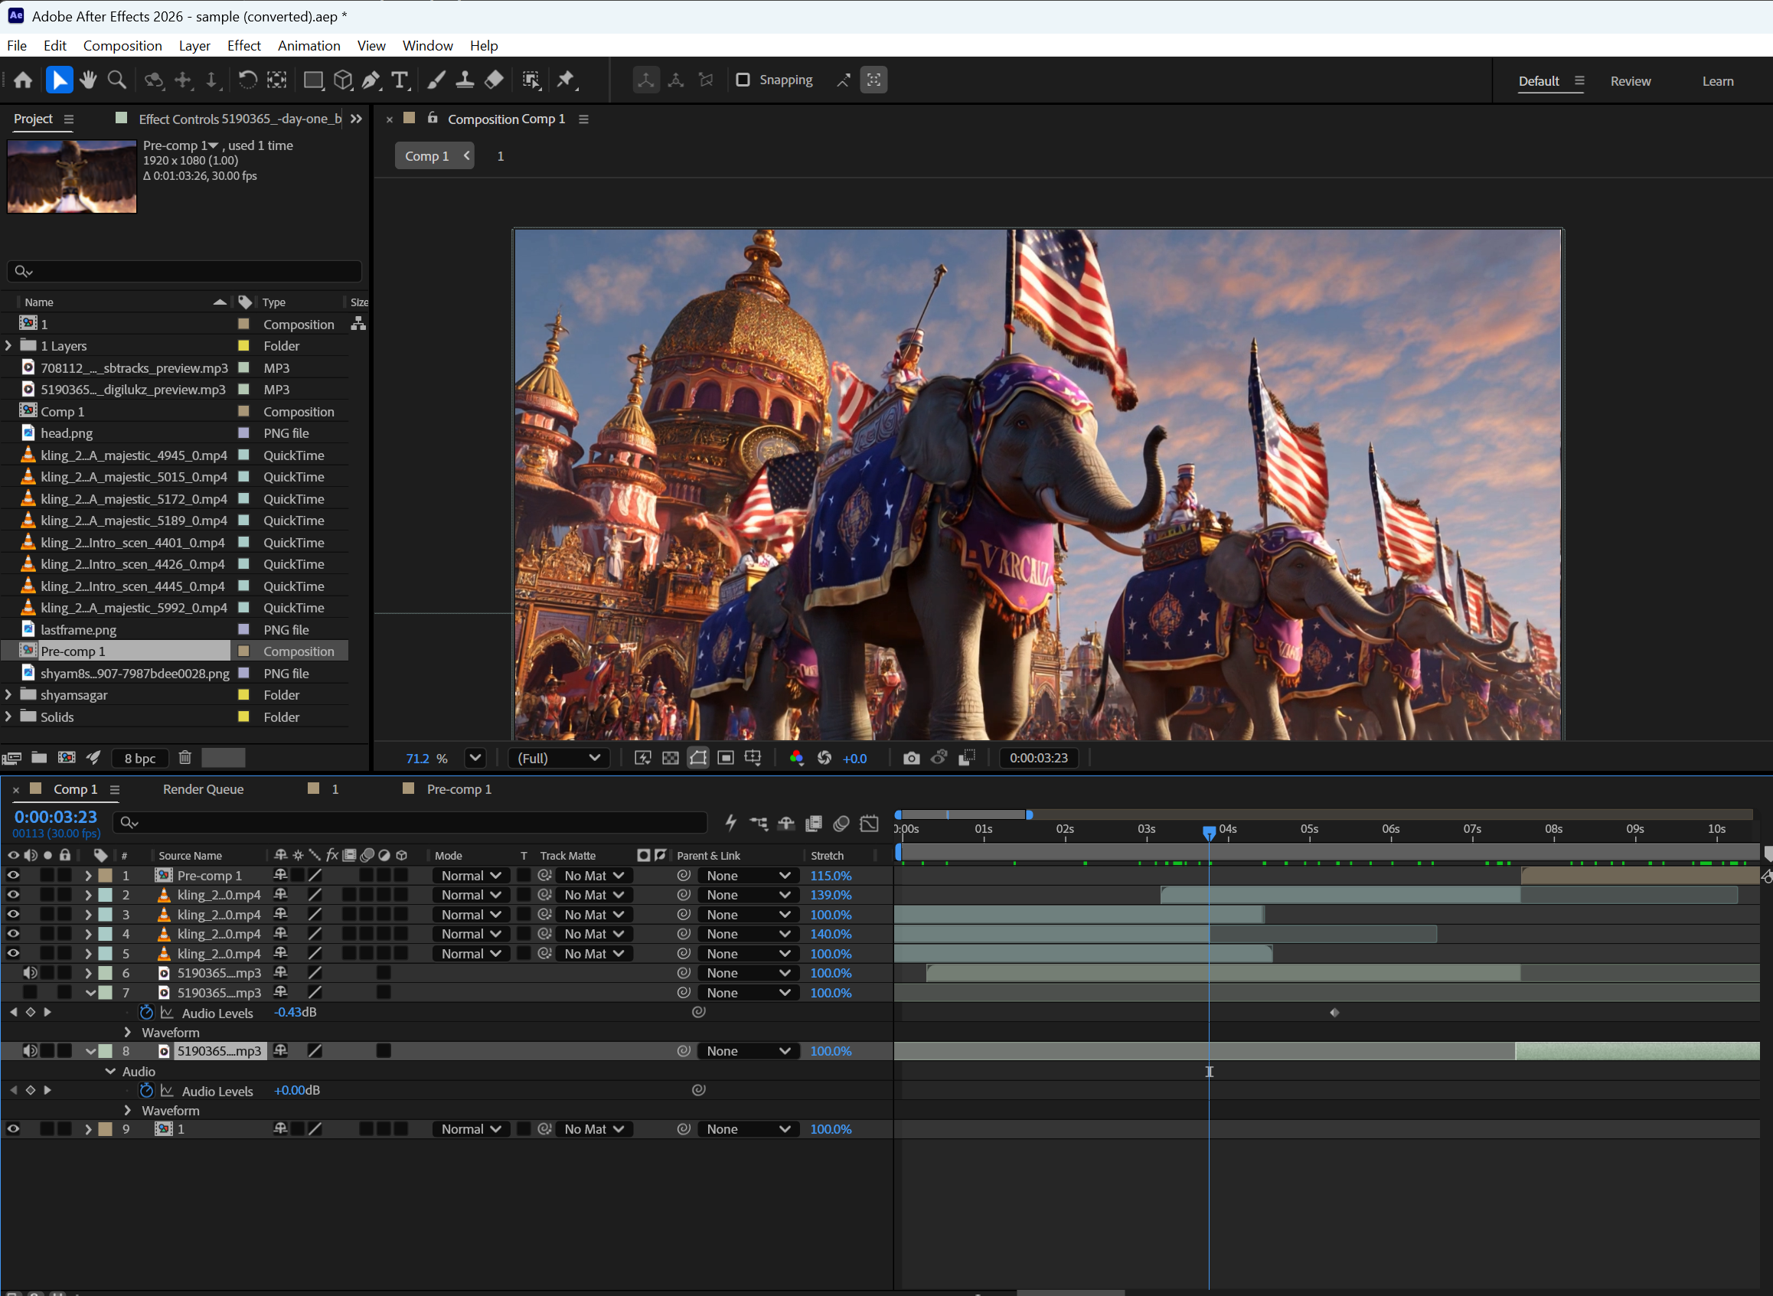Go to the Home screen icon

23,80
